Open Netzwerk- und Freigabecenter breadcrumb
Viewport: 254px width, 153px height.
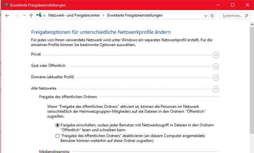(x=74, y=15)
